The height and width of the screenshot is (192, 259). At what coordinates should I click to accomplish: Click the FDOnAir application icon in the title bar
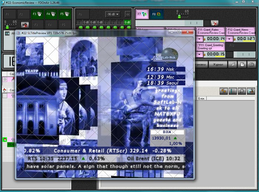click(3, 3)
